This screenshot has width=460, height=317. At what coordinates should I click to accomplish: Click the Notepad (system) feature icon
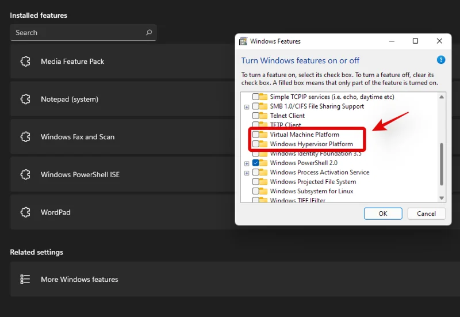pos(25,100)
